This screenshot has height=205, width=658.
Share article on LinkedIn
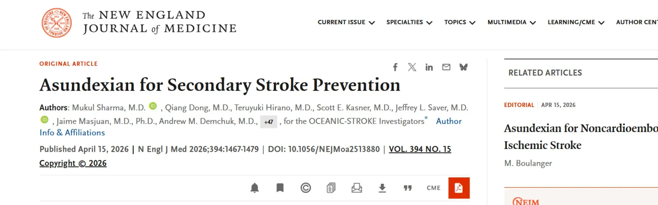(x=429, y=67)
